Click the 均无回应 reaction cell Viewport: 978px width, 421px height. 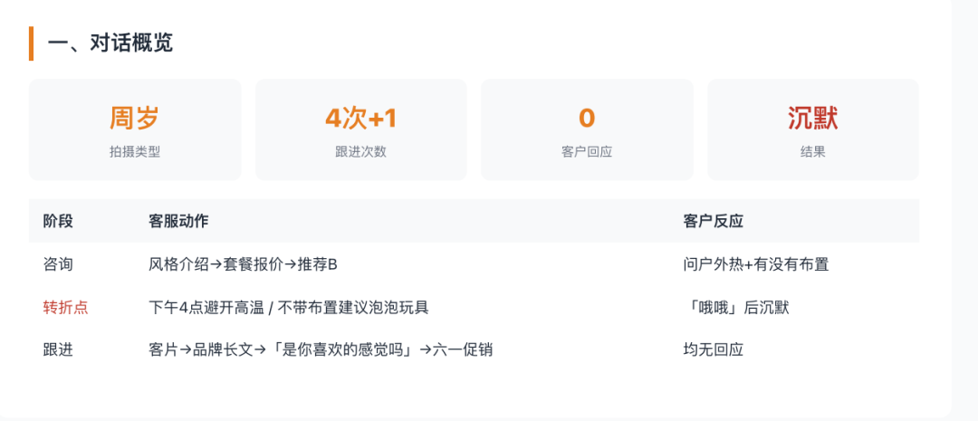tap(714, 349)
